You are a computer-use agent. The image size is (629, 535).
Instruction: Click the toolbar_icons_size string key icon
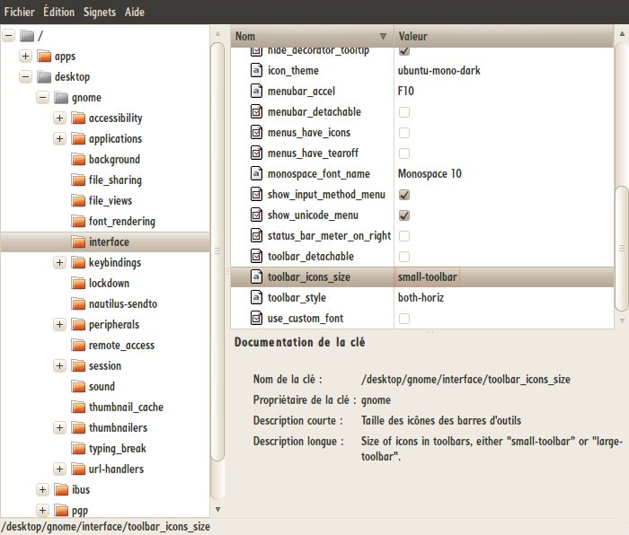256,276
